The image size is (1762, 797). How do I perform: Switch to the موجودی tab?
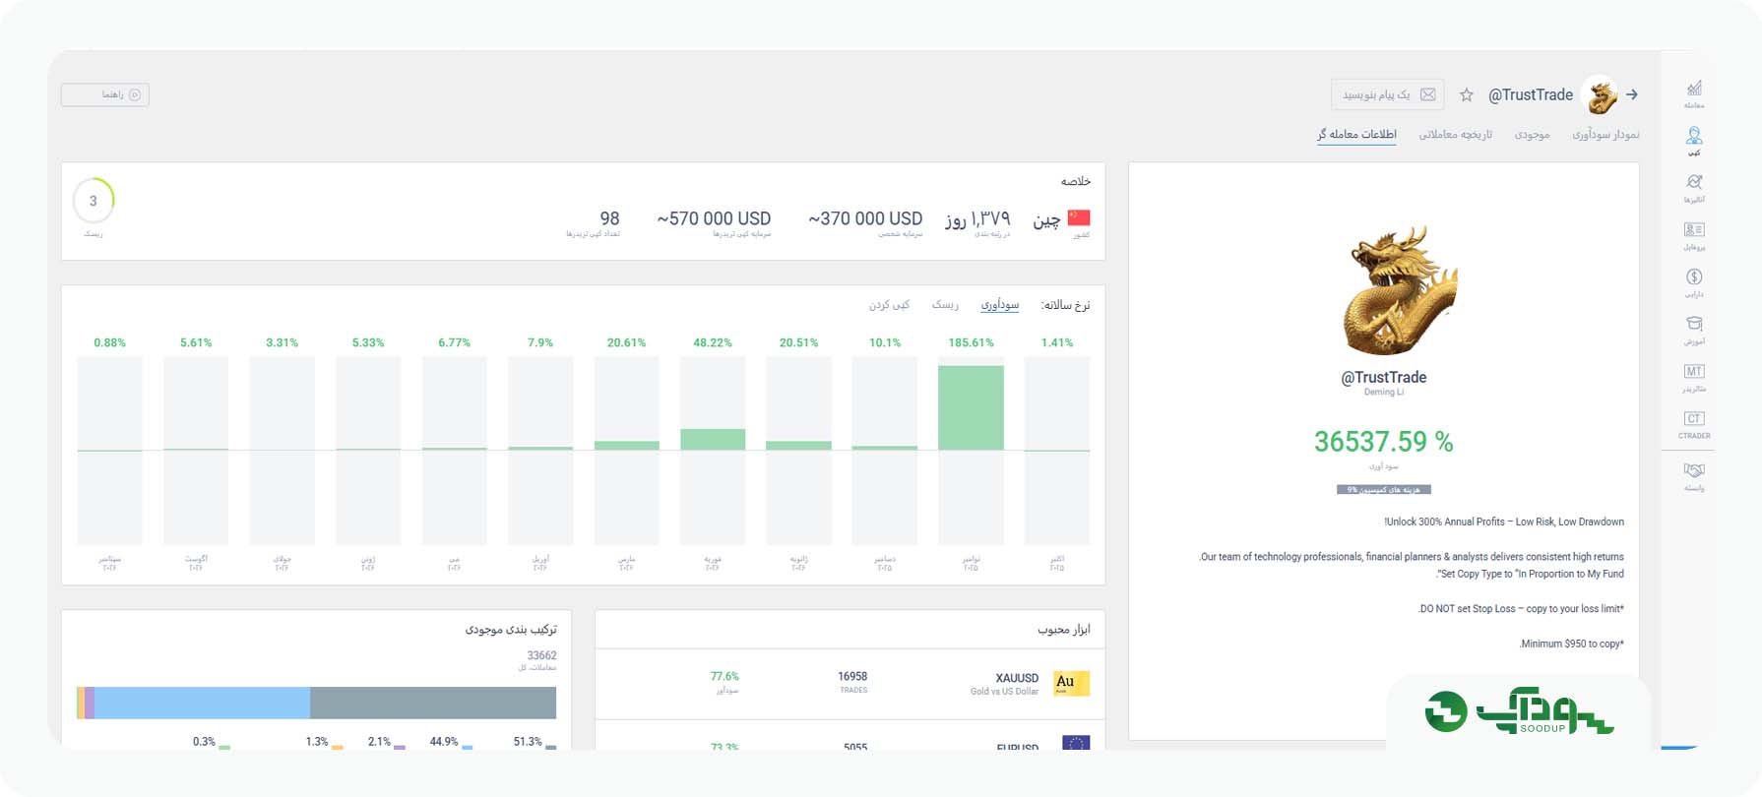coord(1532,134)
